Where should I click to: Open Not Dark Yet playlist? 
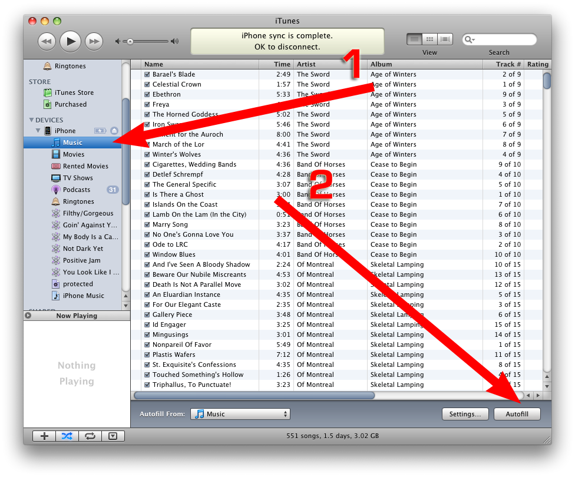coord(72,248)
